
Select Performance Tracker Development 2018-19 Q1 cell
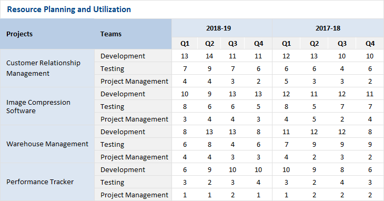pyautogui.click(x=185, y=169)
